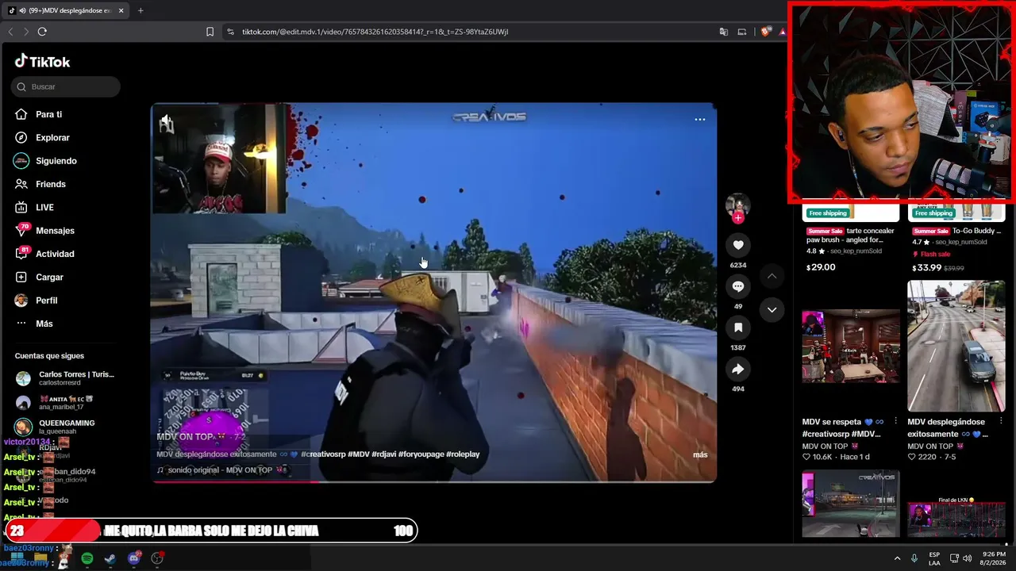Open Carlos Torres followed account
1016x571 pixels.
(x=65, y=378)
